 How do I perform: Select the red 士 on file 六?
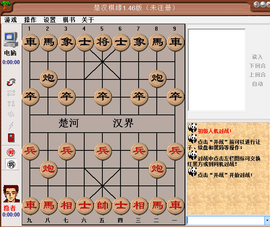85,206
